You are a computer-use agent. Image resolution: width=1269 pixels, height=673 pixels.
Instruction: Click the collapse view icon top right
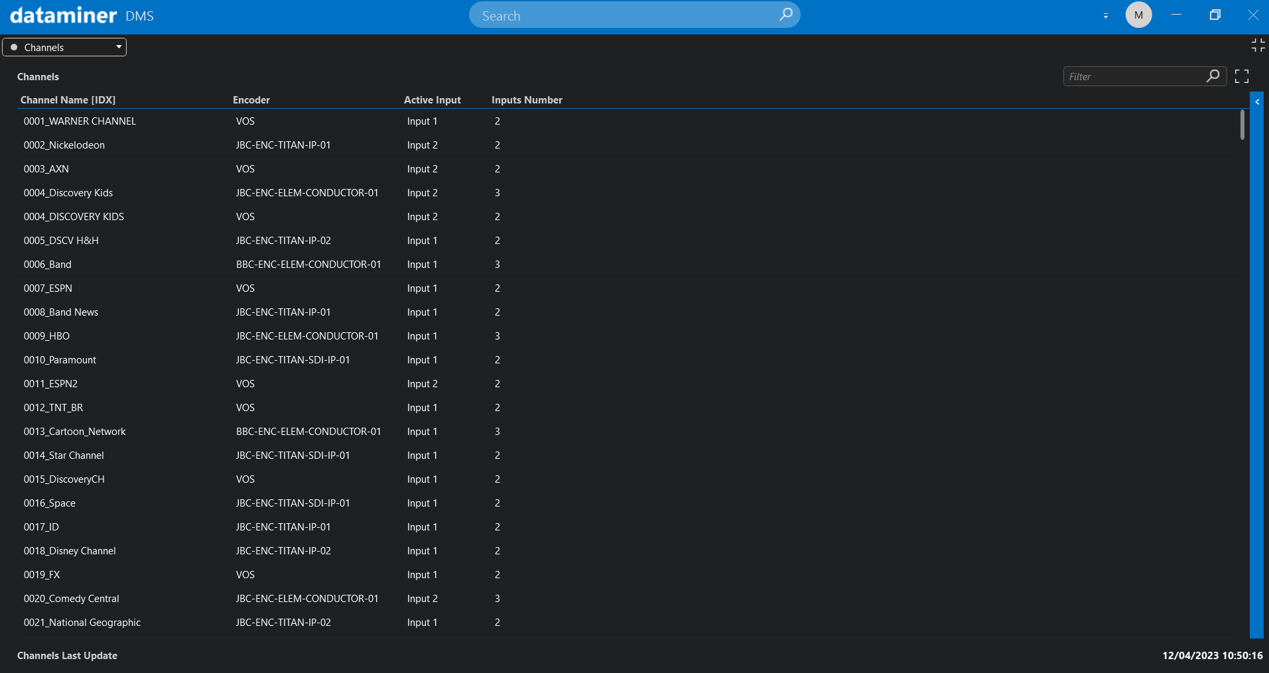(1258, 45)
